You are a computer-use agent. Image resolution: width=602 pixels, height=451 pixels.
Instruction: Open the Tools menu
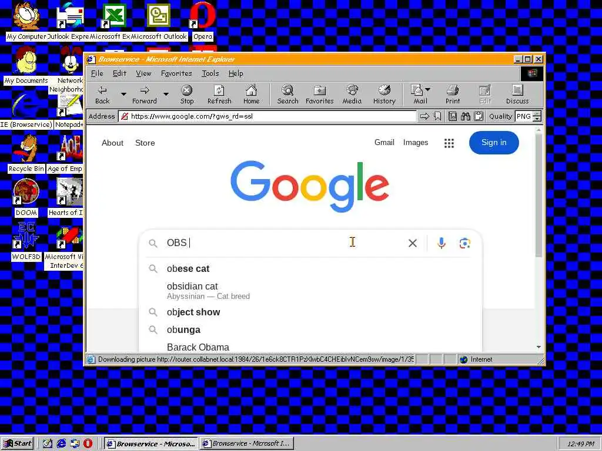click(x=210, y=73)
